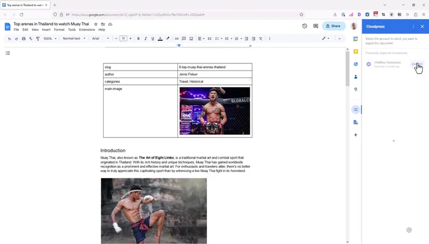Click the Insert image icon
This screenshot has width=429, height=244.
pyautogui.click(x=191, y=39)
